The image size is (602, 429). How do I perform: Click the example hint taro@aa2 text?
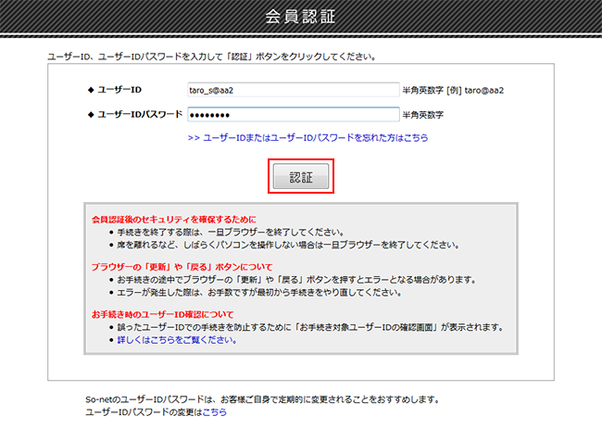pos(482,90)
